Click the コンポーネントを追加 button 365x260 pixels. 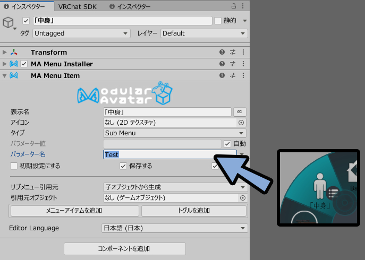(125, 249)
